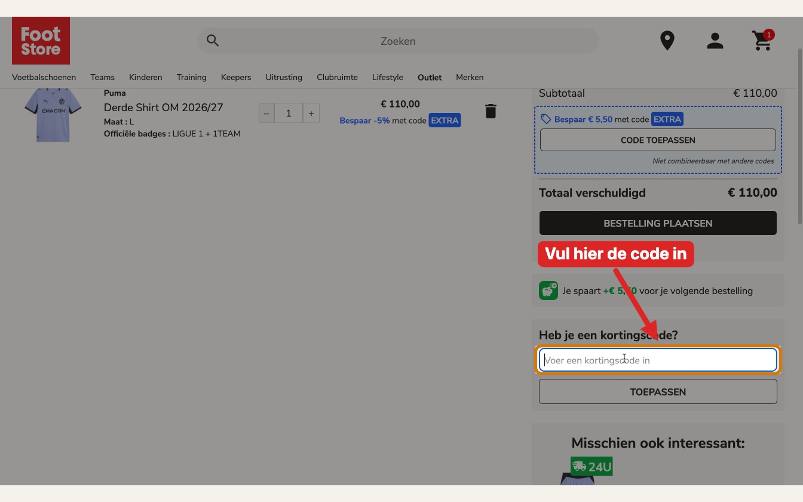
Task: Focus the kortingscode input field
Action: click(x=658, y=360)
